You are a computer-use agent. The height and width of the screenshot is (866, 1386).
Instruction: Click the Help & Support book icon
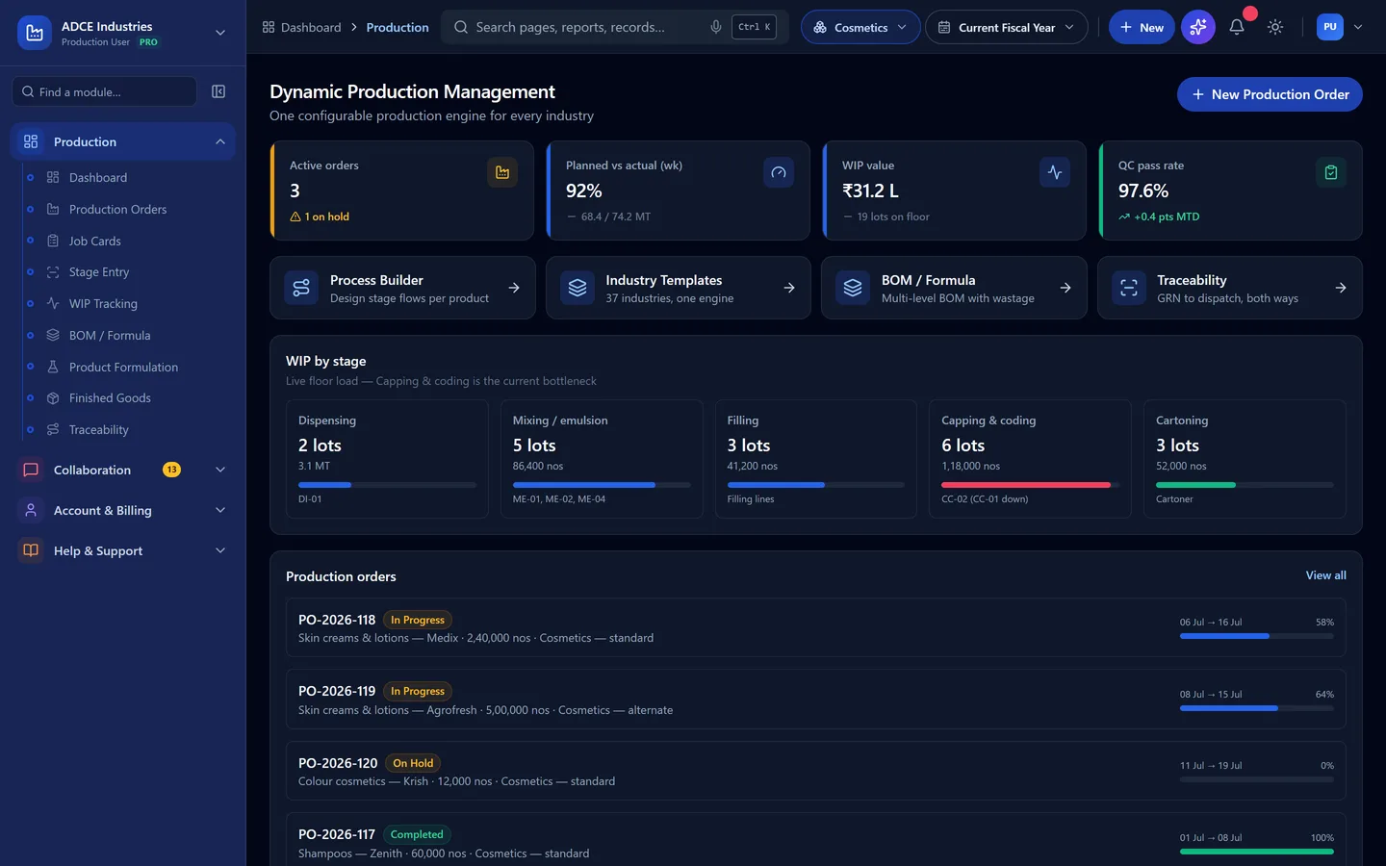pyautogui.click(x=31, y=550)
